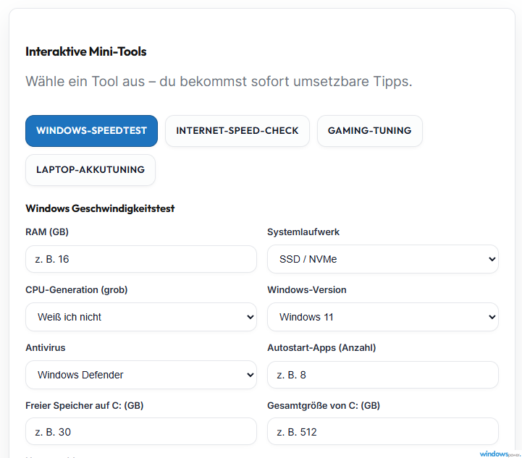Expand the Systemlaufwerk dropdown showing SSD / NVMe
The image size is (522, 458).
pyautogui.click(x=382, y=259)
